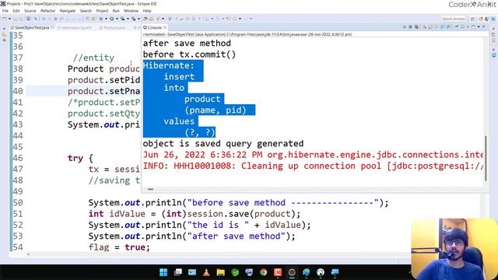The image size is (498, 280).
Task: Expand the External Tools dropdown arrow
Action: click(x=139, y=19)
